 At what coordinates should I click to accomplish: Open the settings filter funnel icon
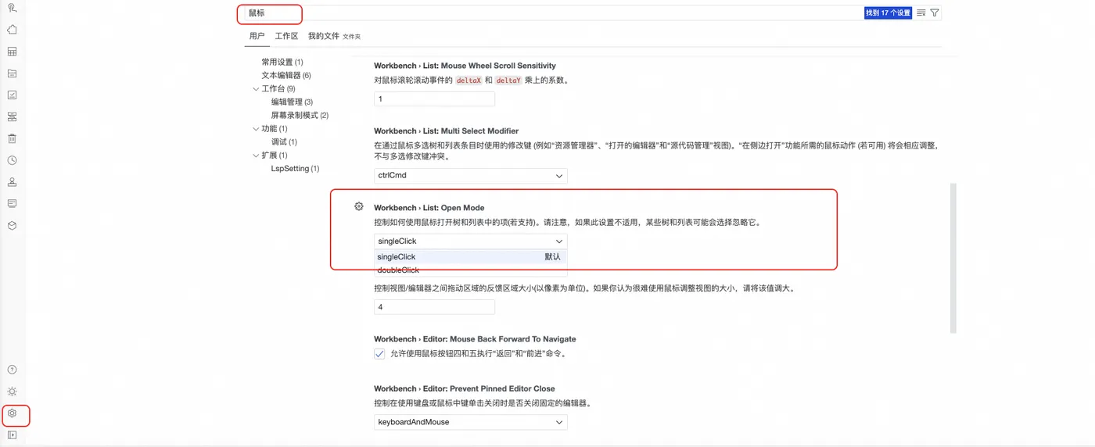tap(935, 13)
